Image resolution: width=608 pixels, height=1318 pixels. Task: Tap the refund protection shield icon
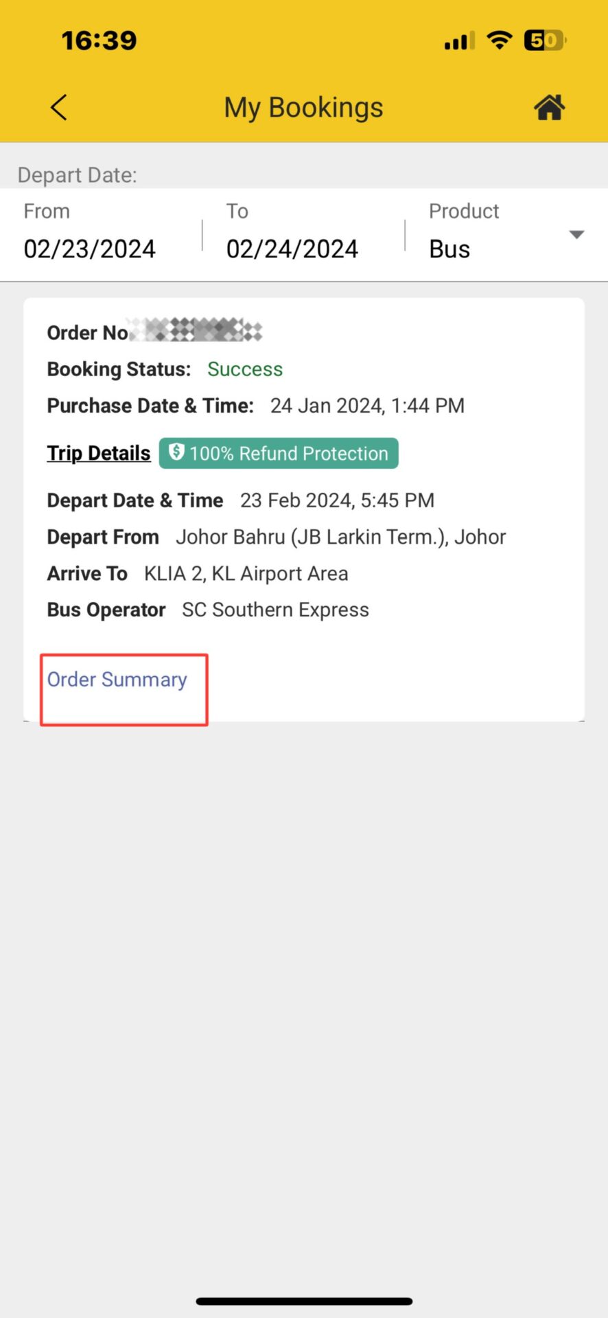pos(176,452)
